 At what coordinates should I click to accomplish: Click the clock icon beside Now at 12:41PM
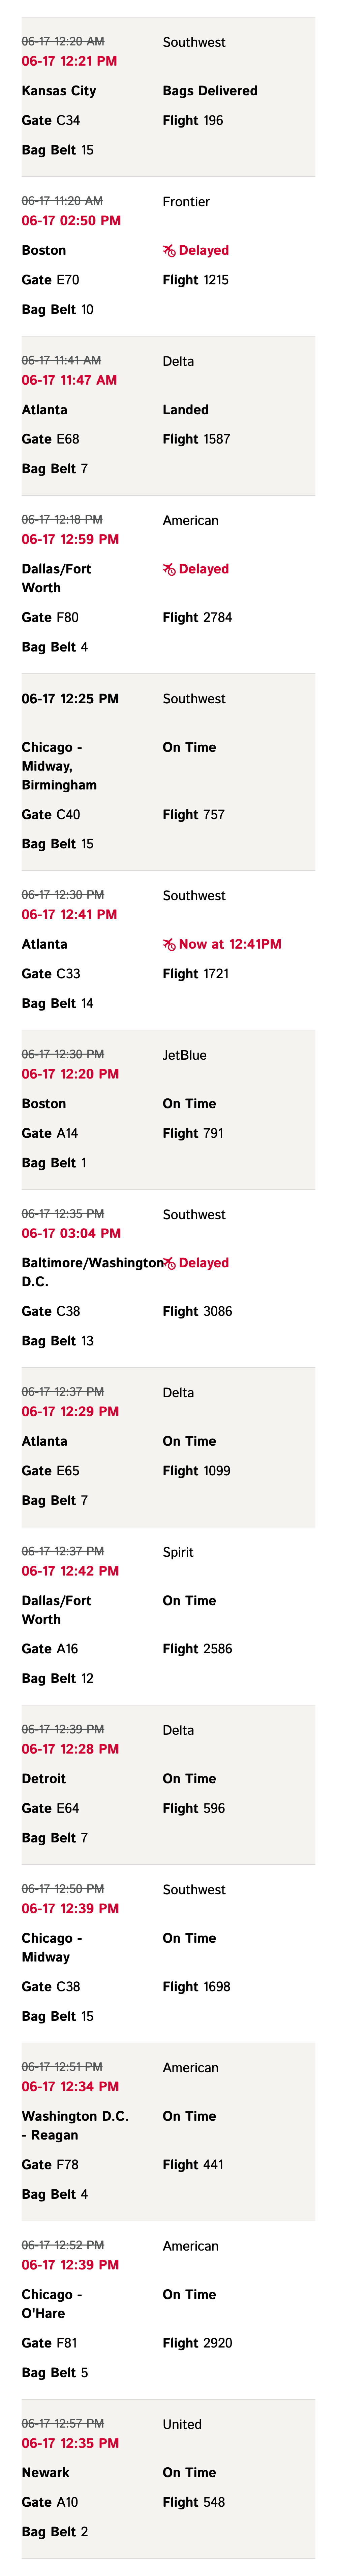pyautogui.click(x=169, y=944)
